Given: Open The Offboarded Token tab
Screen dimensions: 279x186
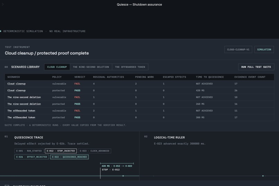Looking at the screenshot, I should [x=130, y=67].
